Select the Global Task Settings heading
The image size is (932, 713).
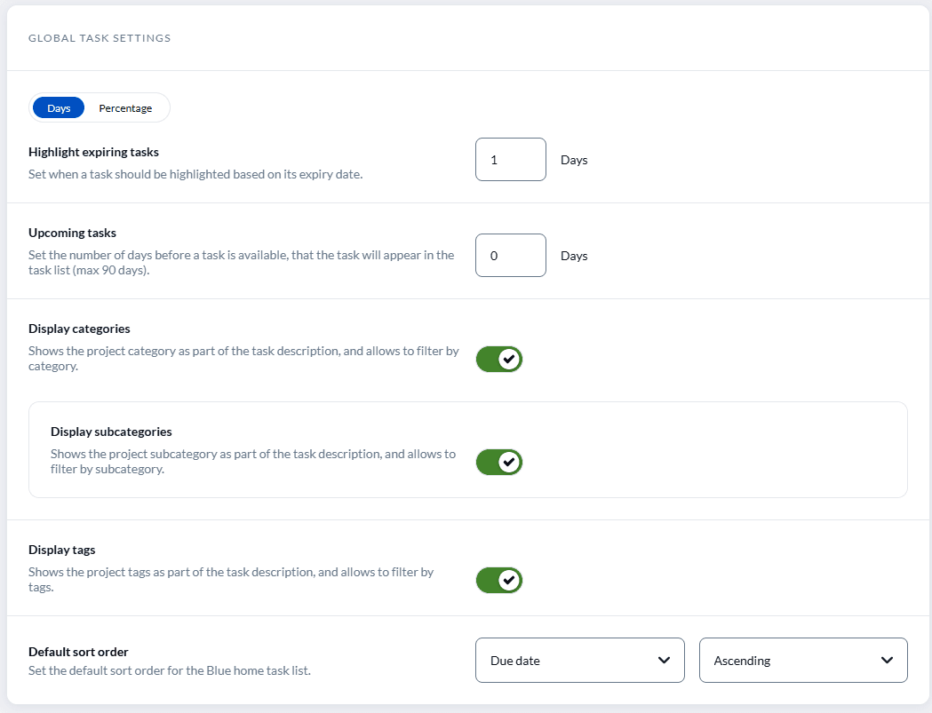pyautogui.click(x=99, y=37)
